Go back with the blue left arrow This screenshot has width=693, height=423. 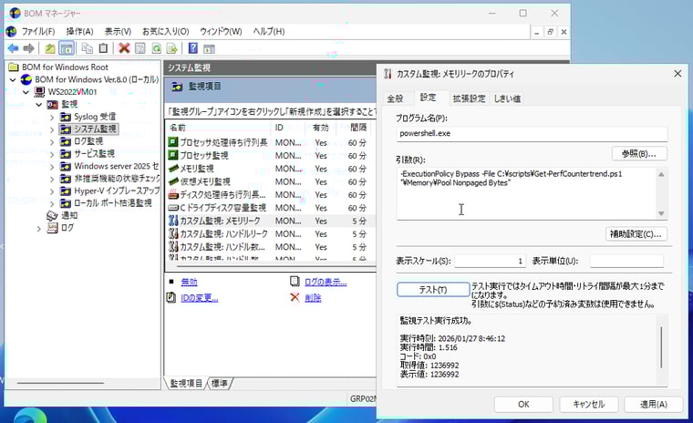[14, 48]
